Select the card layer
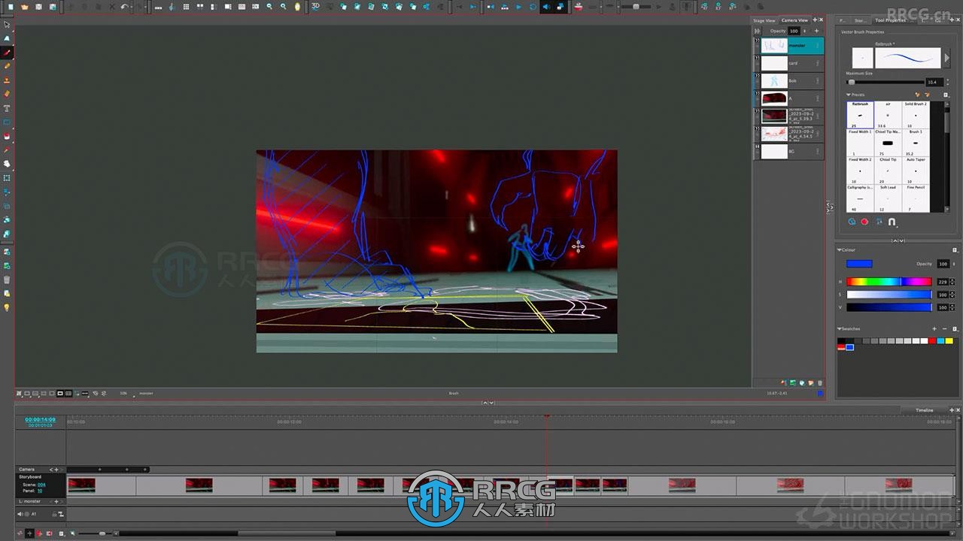Viewport: 963px width, 541px height. [x=791, y=63]
